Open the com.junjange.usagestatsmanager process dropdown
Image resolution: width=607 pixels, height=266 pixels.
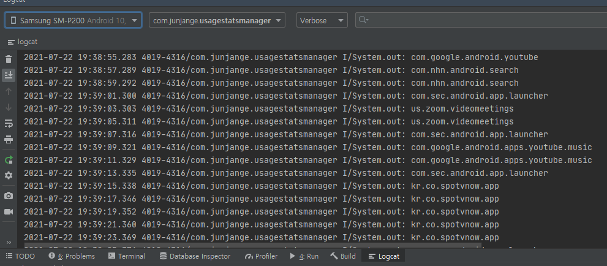pyautogui.click(x=217, y=20)
